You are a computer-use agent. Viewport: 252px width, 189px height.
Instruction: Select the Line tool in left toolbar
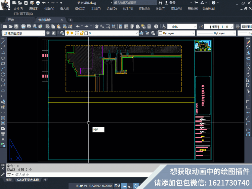[3, 42]
